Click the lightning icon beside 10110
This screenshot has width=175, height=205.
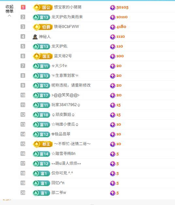click(x=113, y=17)
